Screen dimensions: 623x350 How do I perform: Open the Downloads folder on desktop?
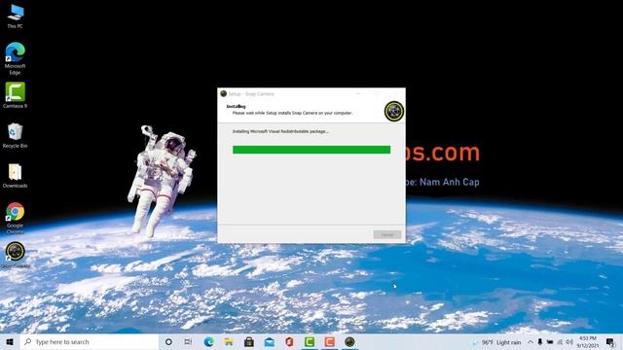(16, 175)
